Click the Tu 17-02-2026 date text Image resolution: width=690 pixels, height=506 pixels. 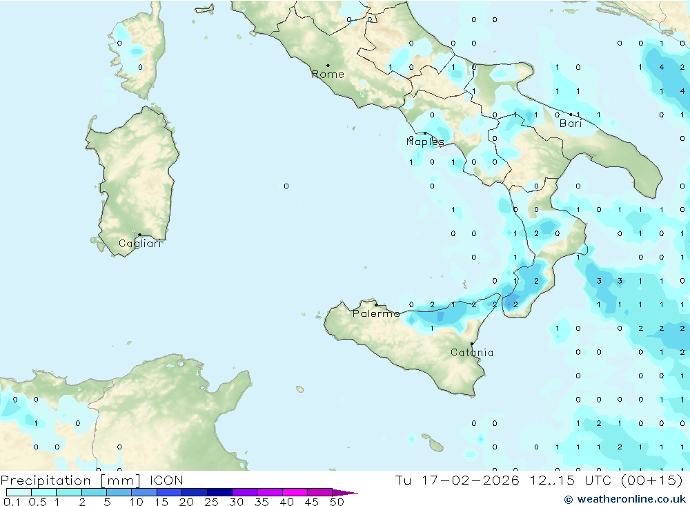click(457, 480)
